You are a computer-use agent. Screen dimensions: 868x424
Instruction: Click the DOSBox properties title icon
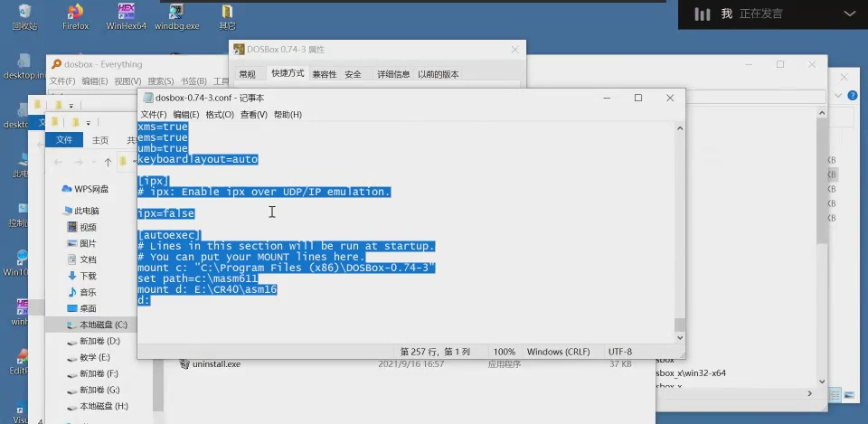pos(239,49)
